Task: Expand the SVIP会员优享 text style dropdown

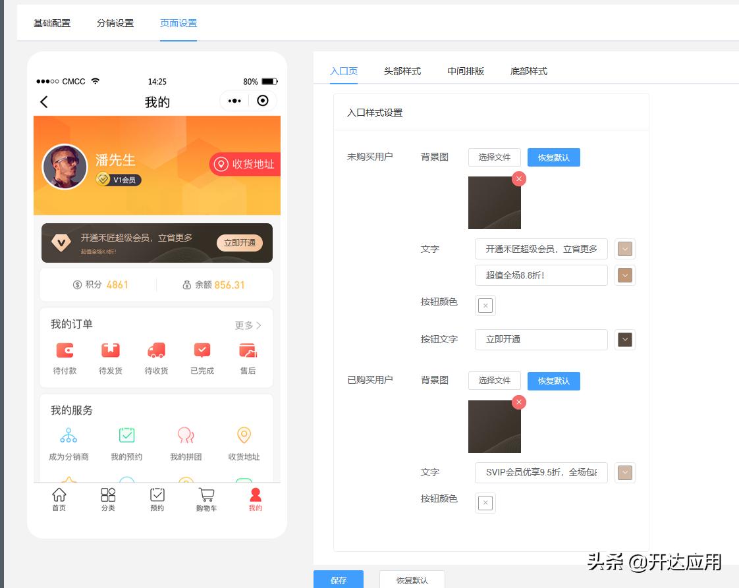Action: coord(624,472)
